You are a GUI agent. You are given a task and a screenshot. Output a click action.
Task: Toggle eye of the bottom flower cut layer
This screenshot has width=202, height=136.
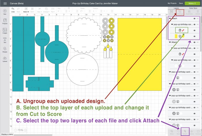194,125
